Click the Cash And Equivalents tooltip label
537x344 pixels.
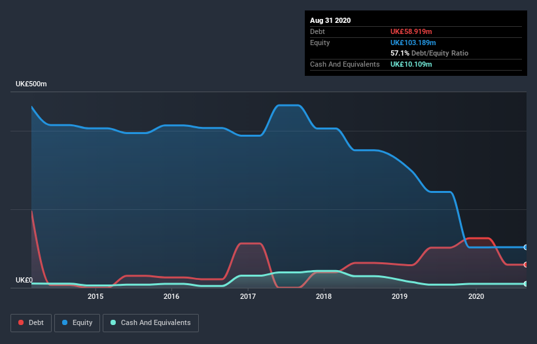pos(345,64)
